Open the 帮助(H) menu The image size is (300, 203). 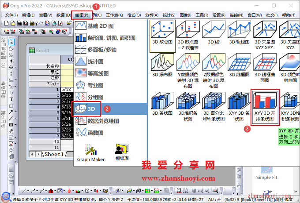(x=289, y=15)
